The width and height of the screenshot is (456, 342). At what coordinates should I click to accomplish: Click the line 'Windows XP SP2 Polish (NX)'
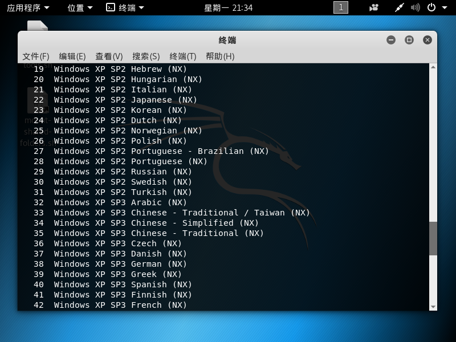pyautogui.click(x=120, y=141)
